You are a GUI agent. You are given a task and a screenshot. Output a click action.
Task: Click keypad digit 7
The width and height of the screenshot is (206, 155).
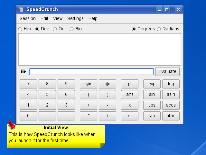pyautogui.click(x=28, y=84)
